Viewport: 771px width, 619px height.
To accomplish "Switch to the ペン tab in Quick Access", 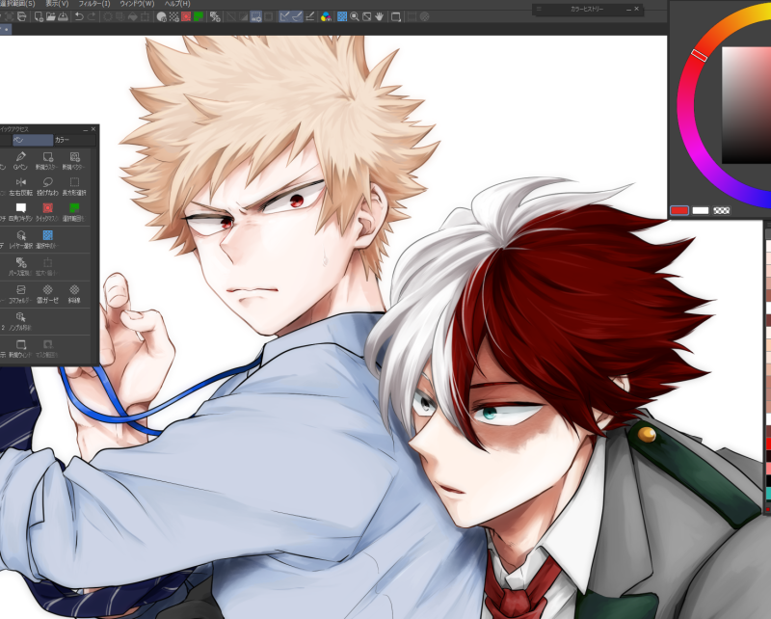I will pyautogui.click(x=32, y=140).
